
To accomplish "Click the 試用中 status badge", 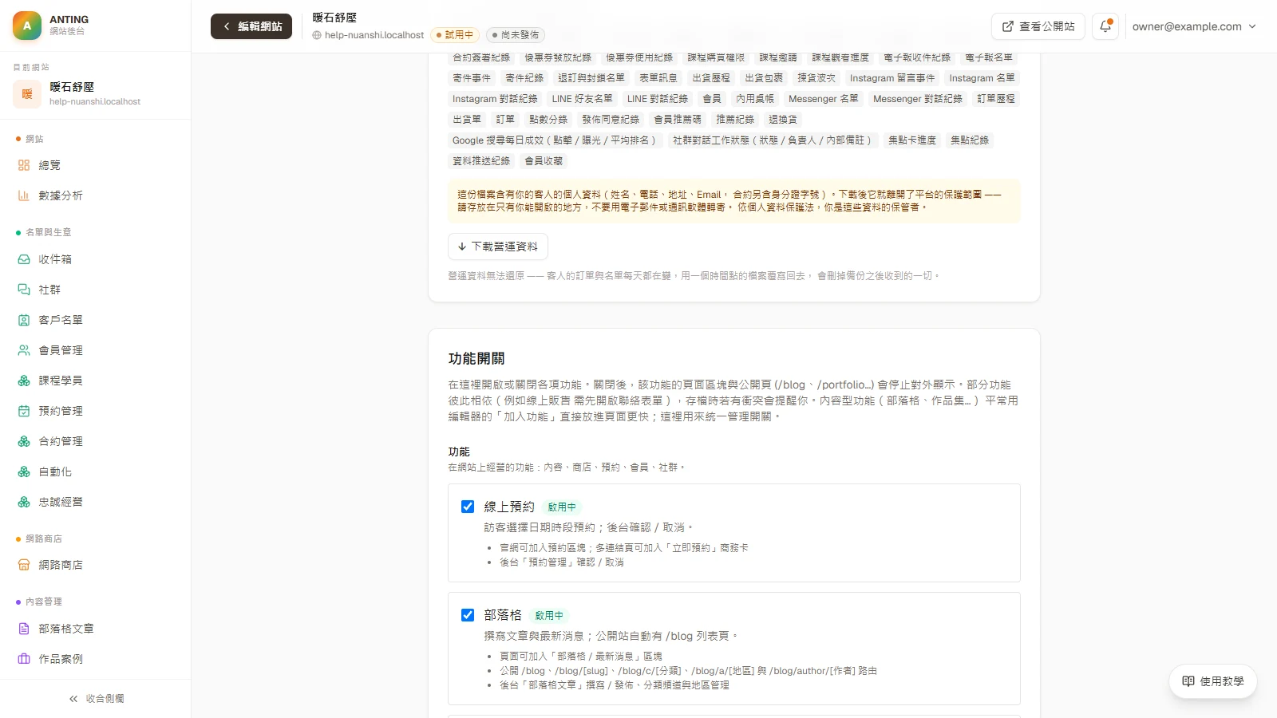I will 454,35.
